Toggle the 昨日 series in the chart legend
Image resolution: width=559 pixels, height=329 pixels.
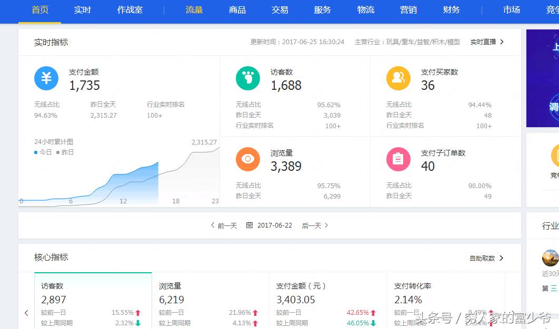click(x=66, y=152)
